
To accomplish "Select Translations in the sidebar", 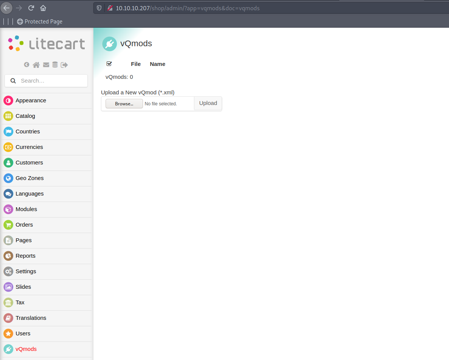I will pos(31,318).
